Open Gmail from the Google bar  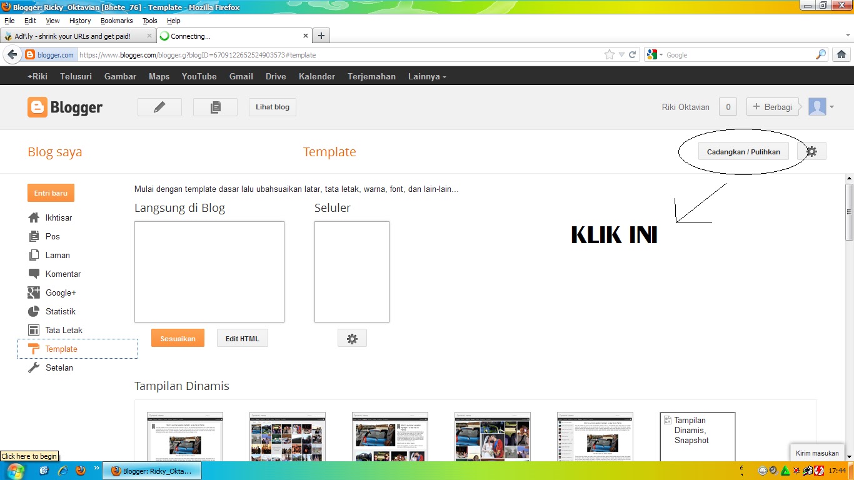point(241,76)
